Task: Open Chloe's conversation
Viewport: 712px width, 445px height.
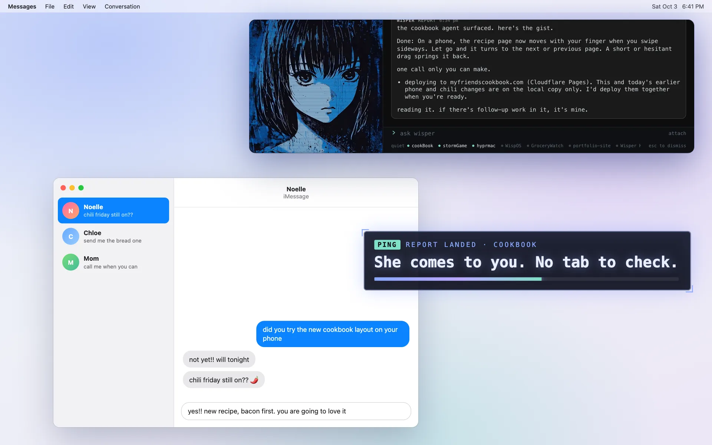Action: click(113, 236)
